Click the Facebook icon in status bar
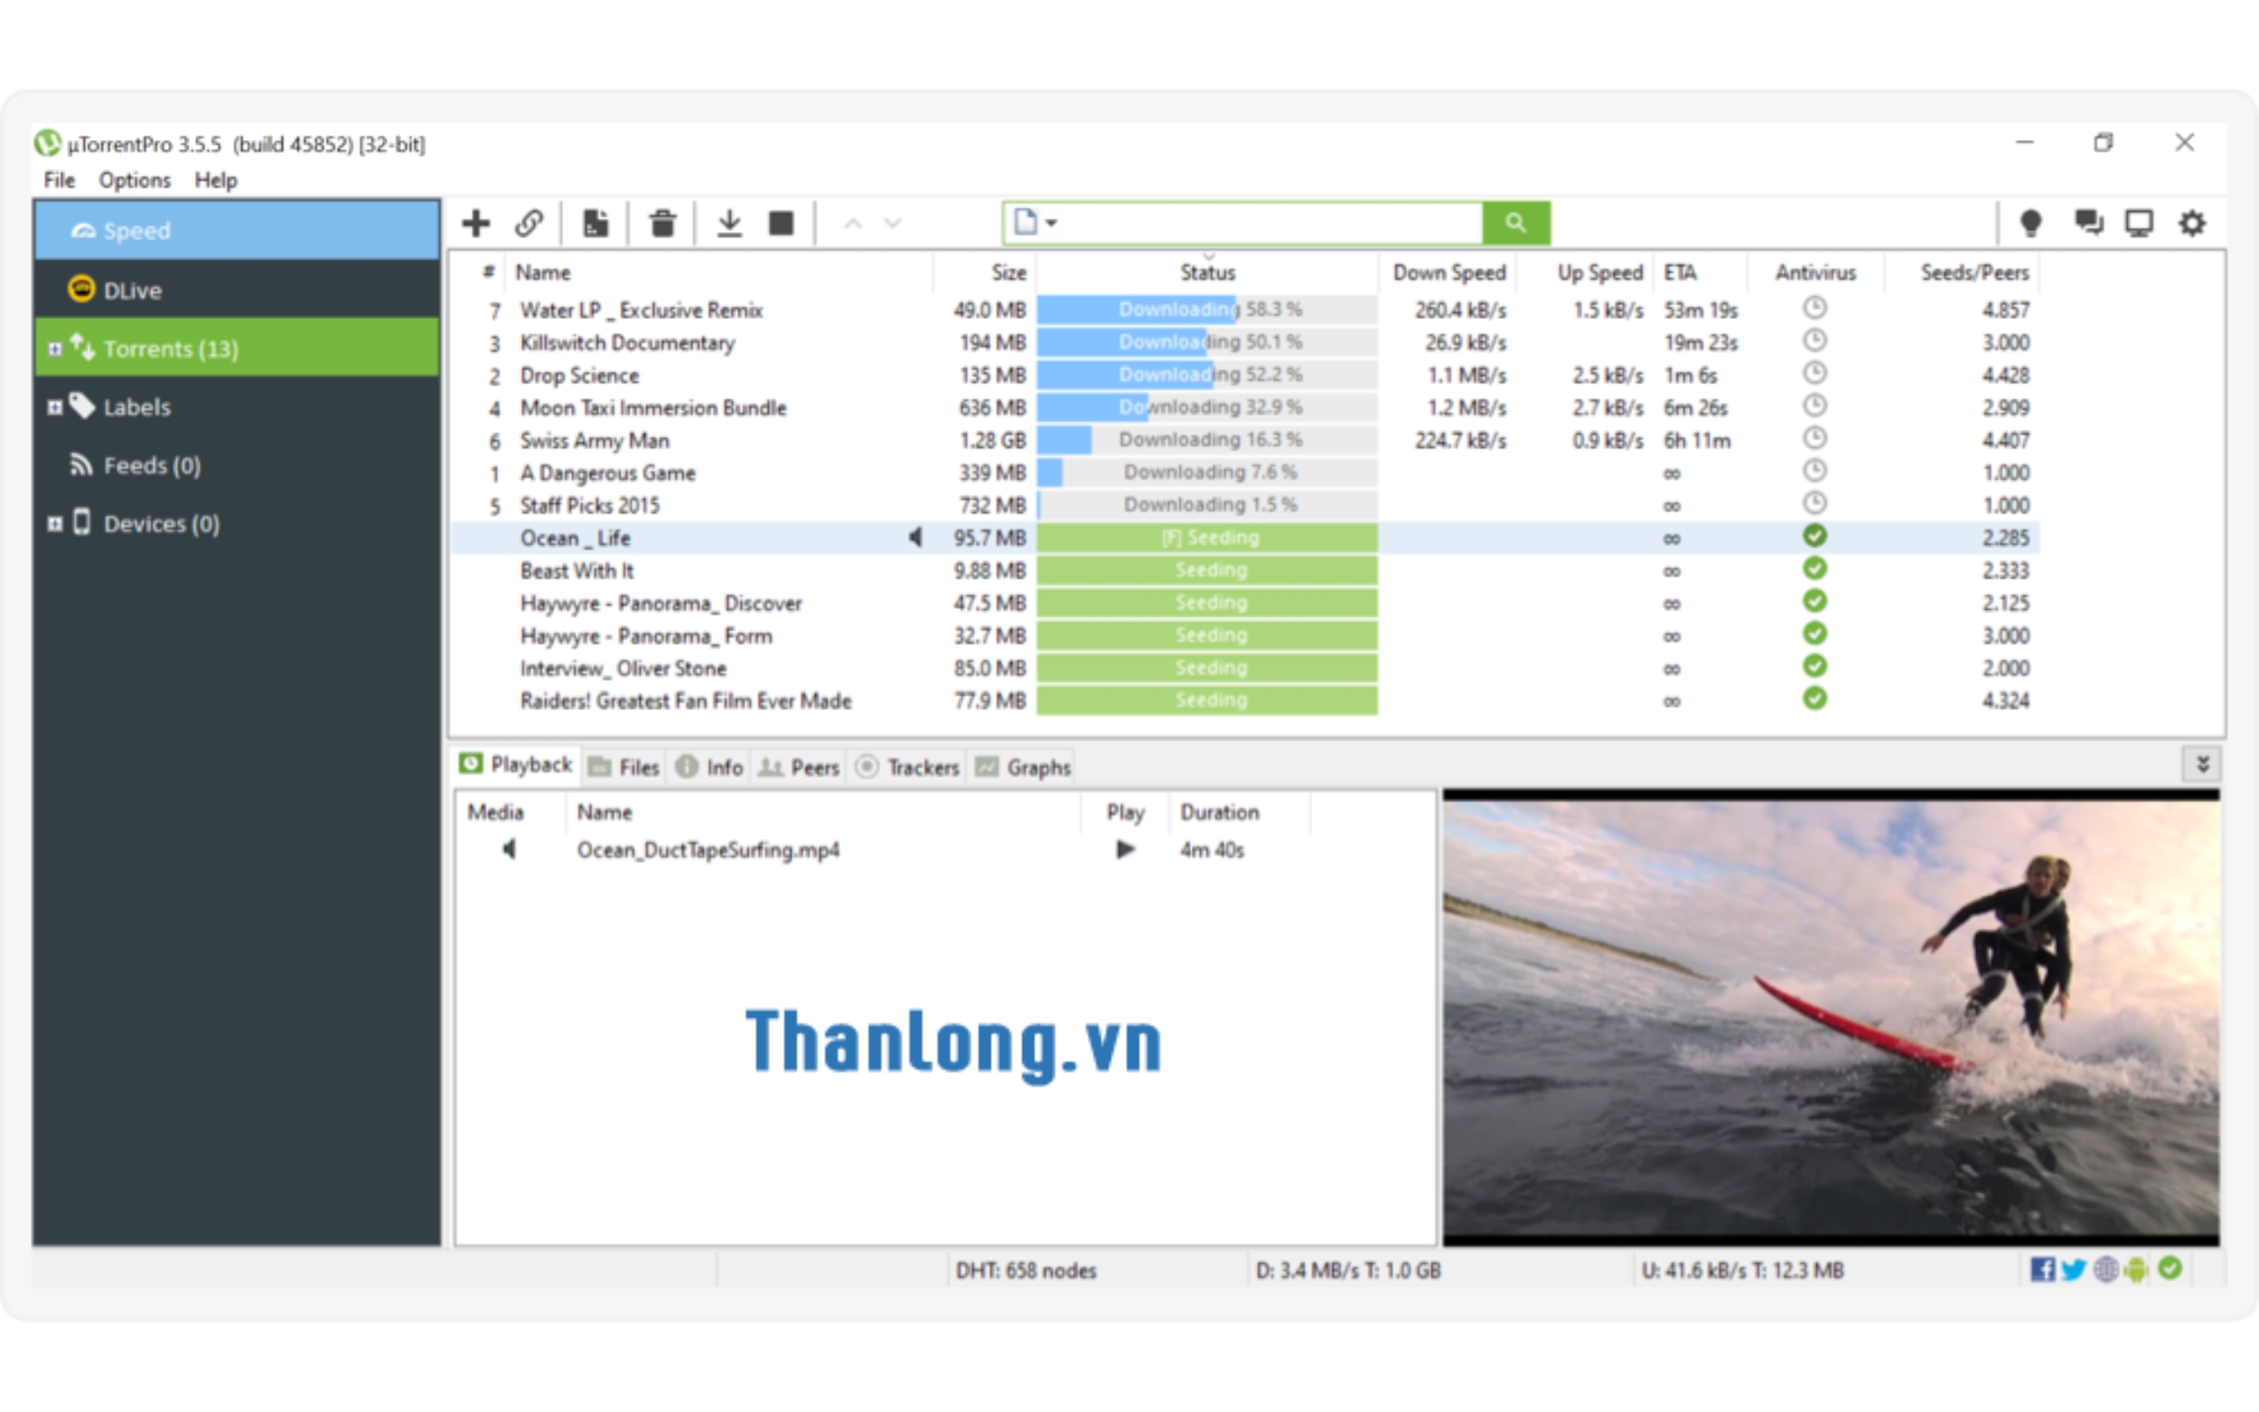The width and height of the screenshot is (2259, 1412). tap(2041, 1269)
